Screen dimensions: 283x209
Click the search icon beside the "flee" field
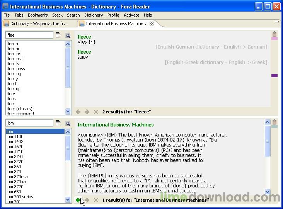click(x=68, y=35)
